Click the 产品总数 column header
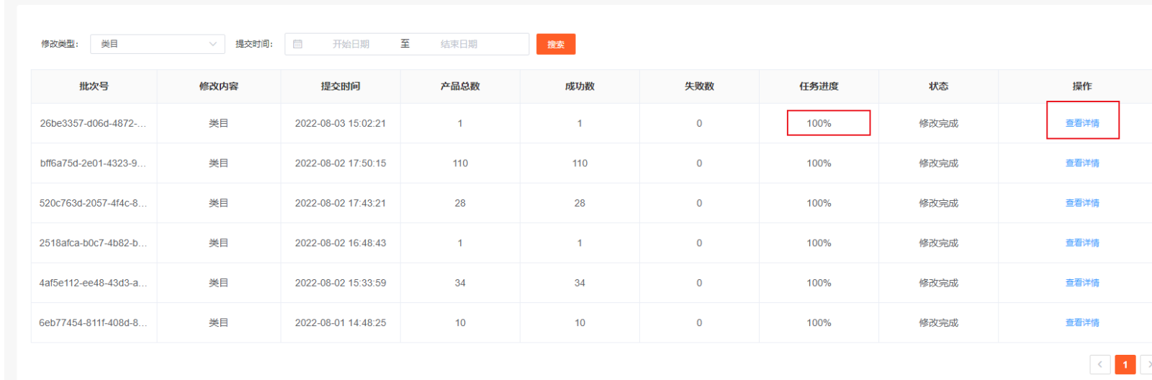1152x380 pixels. pyautogui.click(x=460, y=86)
